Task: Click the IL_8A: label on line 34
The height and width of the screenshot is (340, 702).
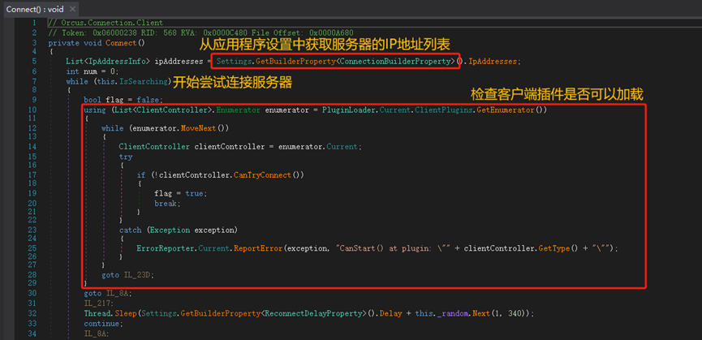Action: point(96,334)
